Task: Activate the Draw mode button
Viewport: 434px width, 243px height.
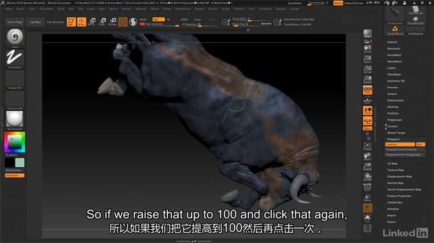Action: pyautogui.click(x=82, y=22)
